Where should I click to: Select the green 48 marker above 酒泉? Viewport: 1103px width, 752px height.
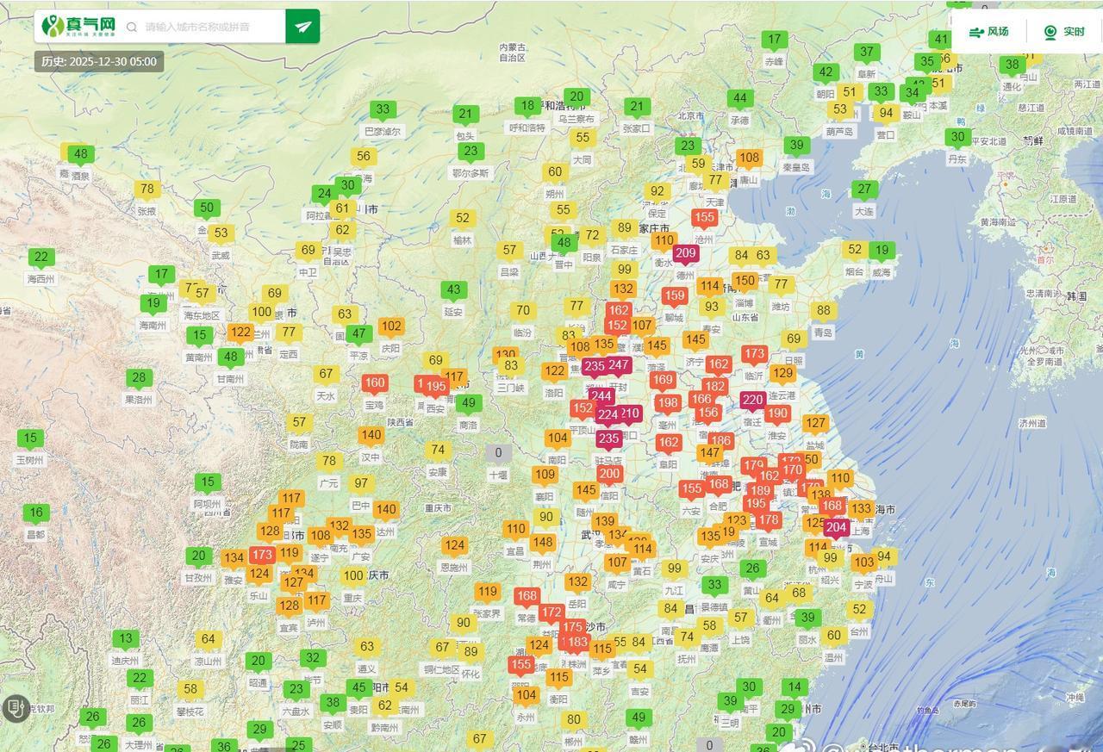(x=80, y=155)
